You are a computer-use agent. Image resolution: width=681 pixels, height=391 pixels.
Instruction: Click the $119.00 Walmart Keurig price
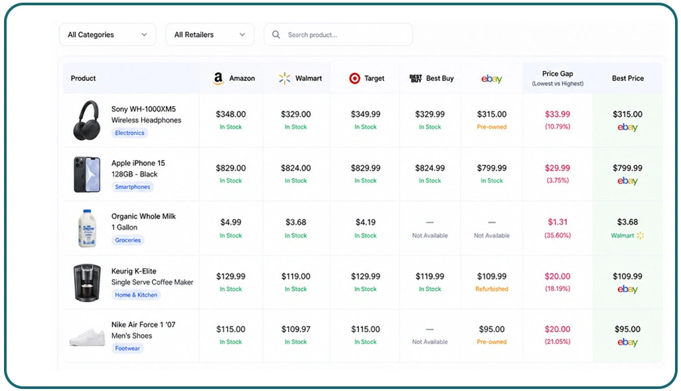point(296,276)
